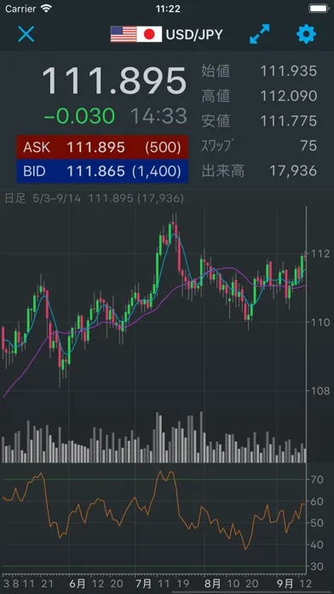Screen dimensions: 334x594
Task: Tap the Japan flag icon
Action: (149, 34)
